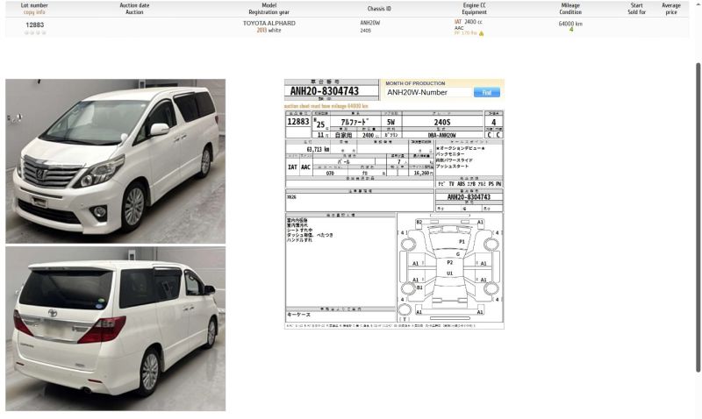702x419 pixels.
Task: Click the orange mileage note below chassis number
Action: [326, 106]
